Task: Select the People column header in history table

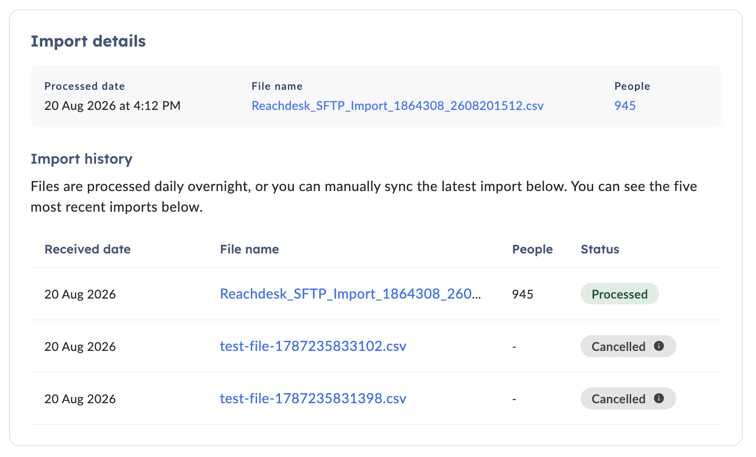Action: click(532, 249)
